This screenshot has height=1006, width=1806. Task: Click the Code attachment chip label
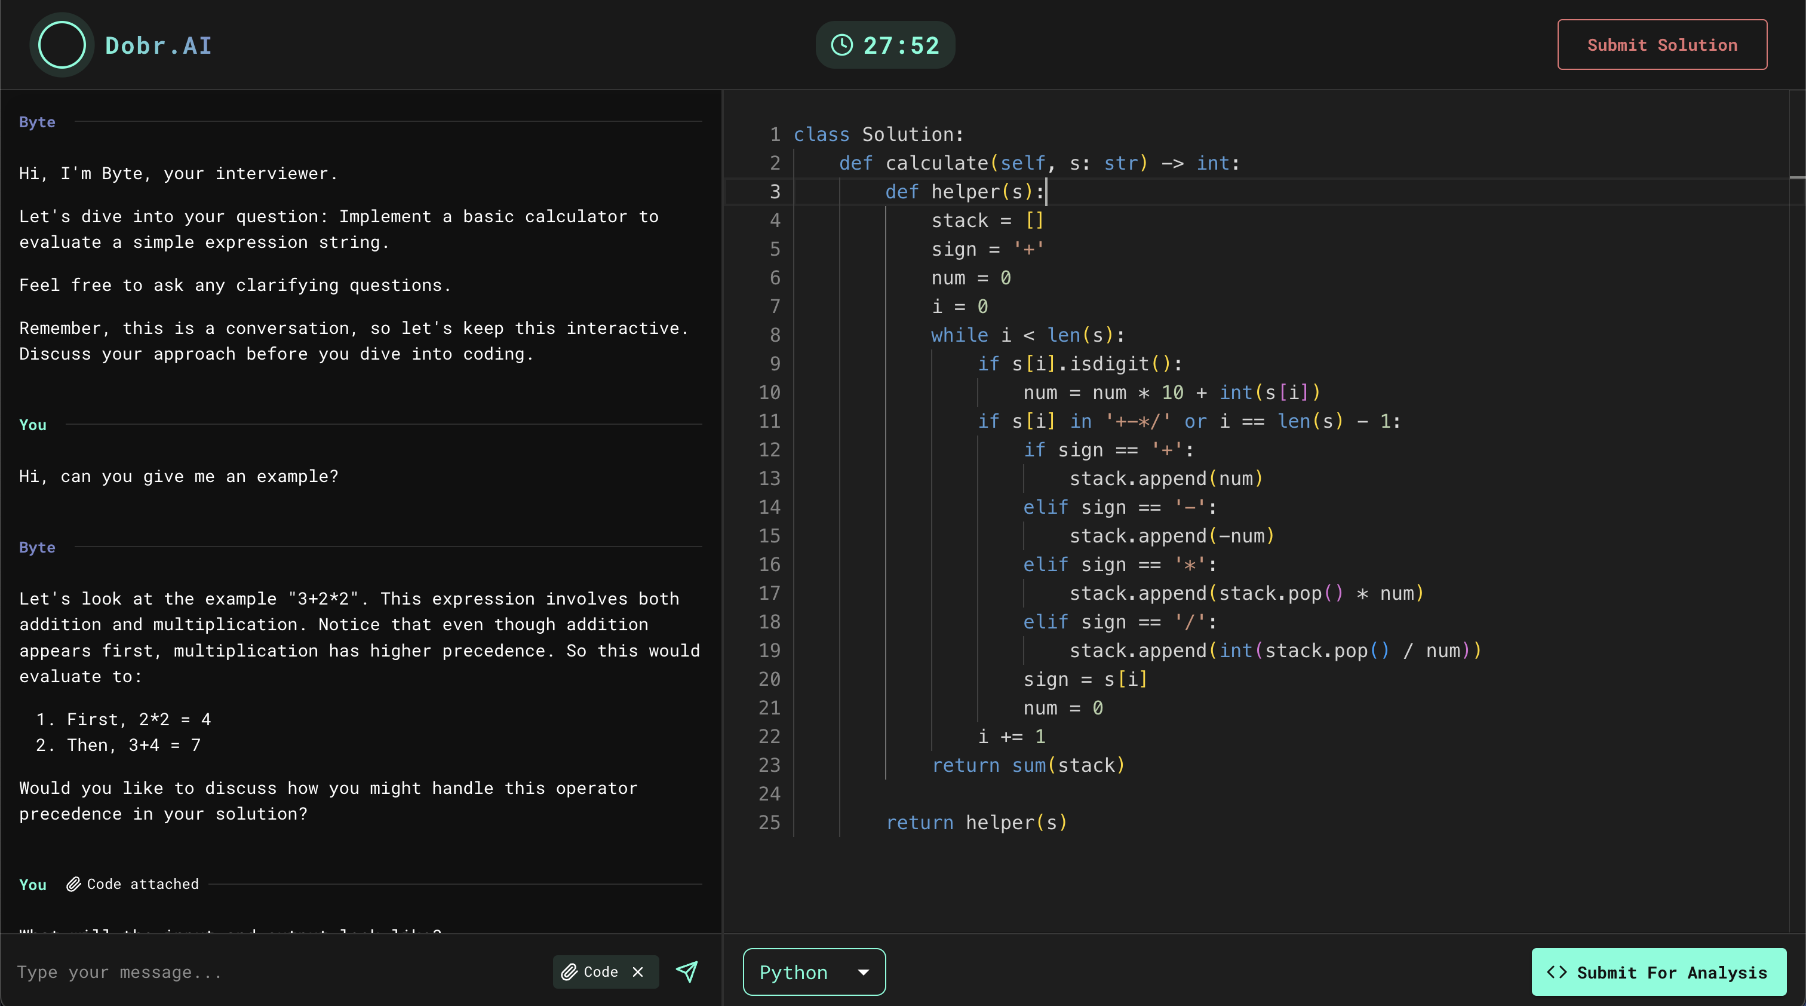(601, 971)
